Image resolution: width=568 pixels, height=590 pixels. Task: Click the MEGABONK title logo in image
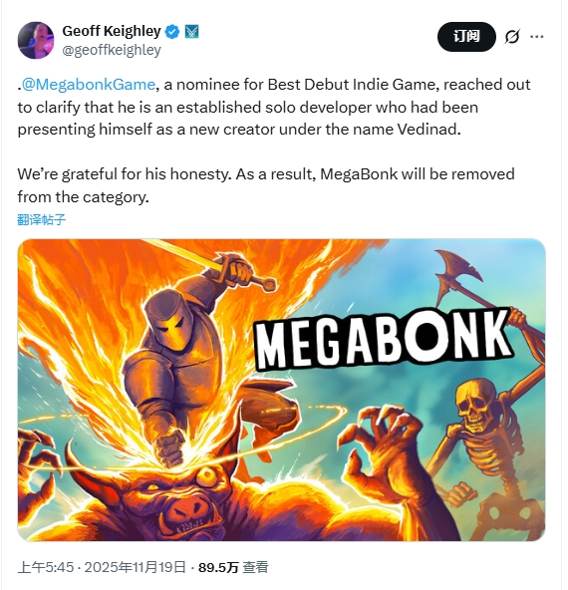[x=383, y=338]
